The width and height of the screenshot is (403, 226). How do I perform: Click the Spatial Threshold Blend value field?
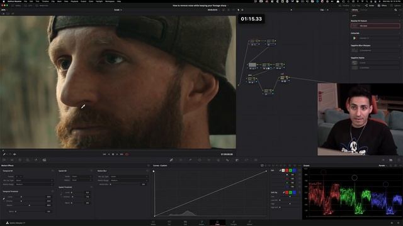(88, 203)
